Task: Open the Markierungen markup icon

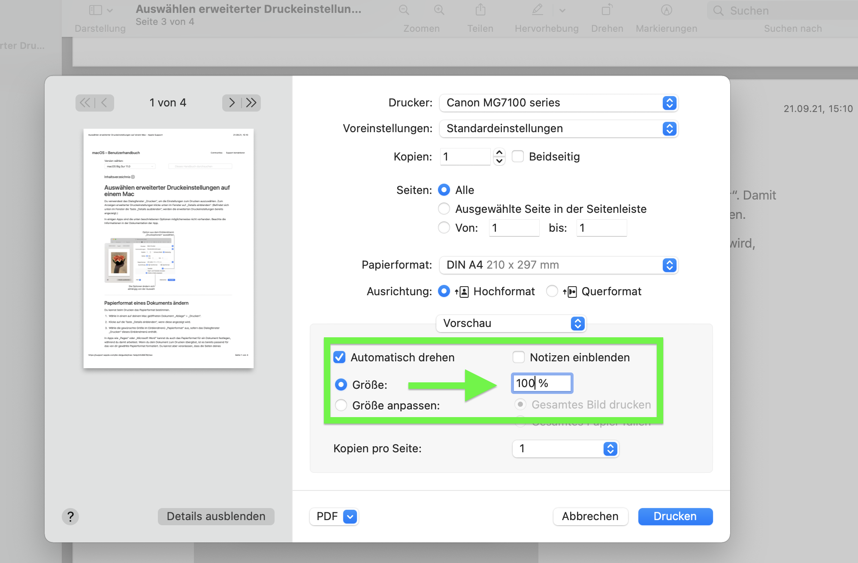Action: 666,10
